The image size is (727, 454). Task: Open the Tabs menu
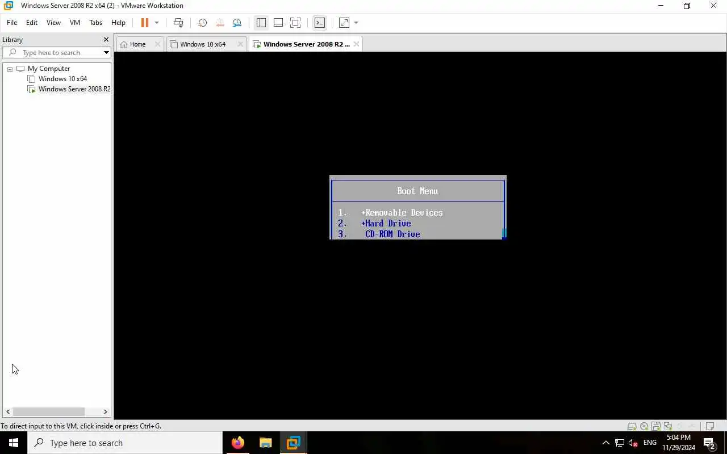point(95,23)
